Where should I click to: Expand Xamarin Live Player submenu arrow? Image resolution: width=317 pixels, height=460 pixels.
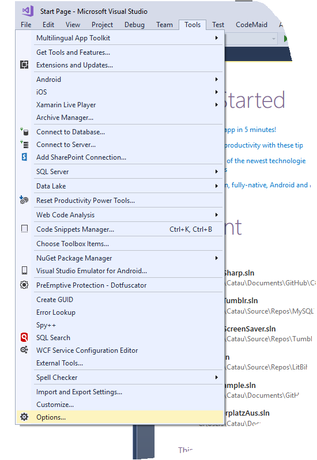216,105
